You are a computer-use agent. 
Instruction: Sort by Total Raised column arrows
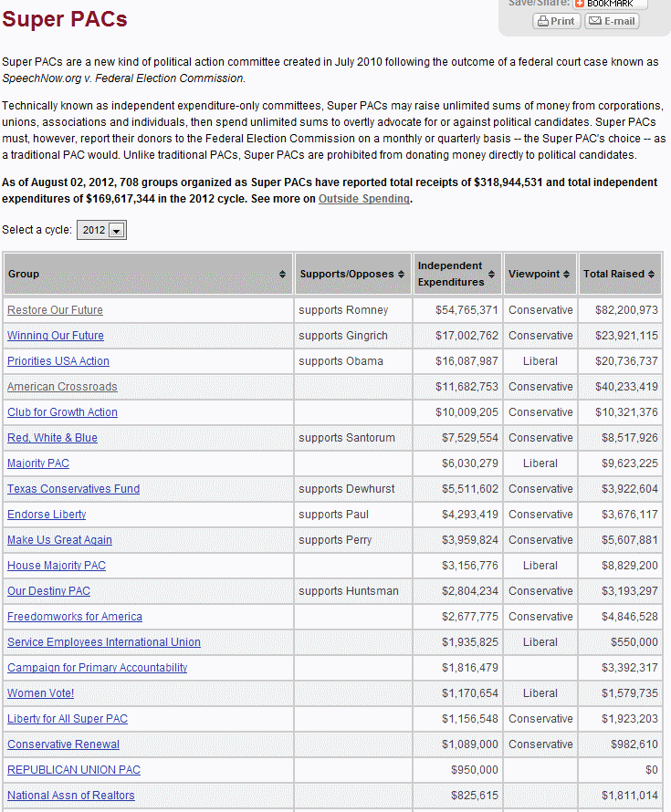tap(651, 274)
